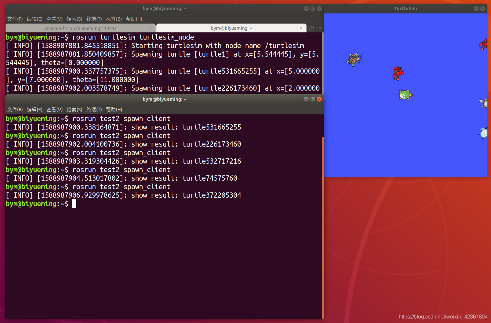Image resolution: width=491 pixels, height=323 pixels.
Task: Click text 'turtle226173460' in front terminal result
Action: (212, 144)
